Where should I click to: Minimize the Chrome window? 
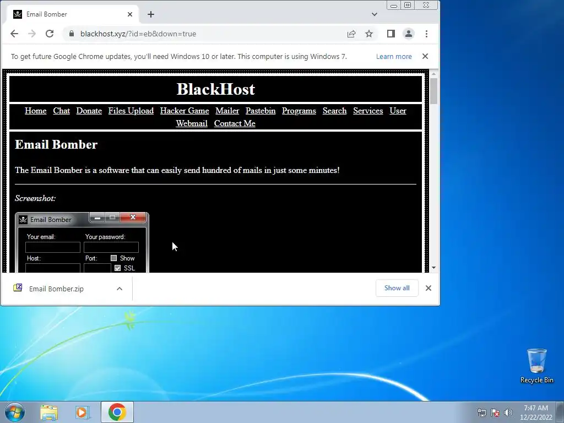(394, 5)
